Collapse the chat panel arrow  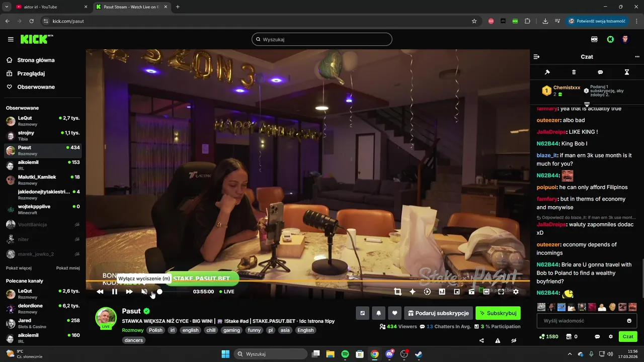click(x=536, y=57)
